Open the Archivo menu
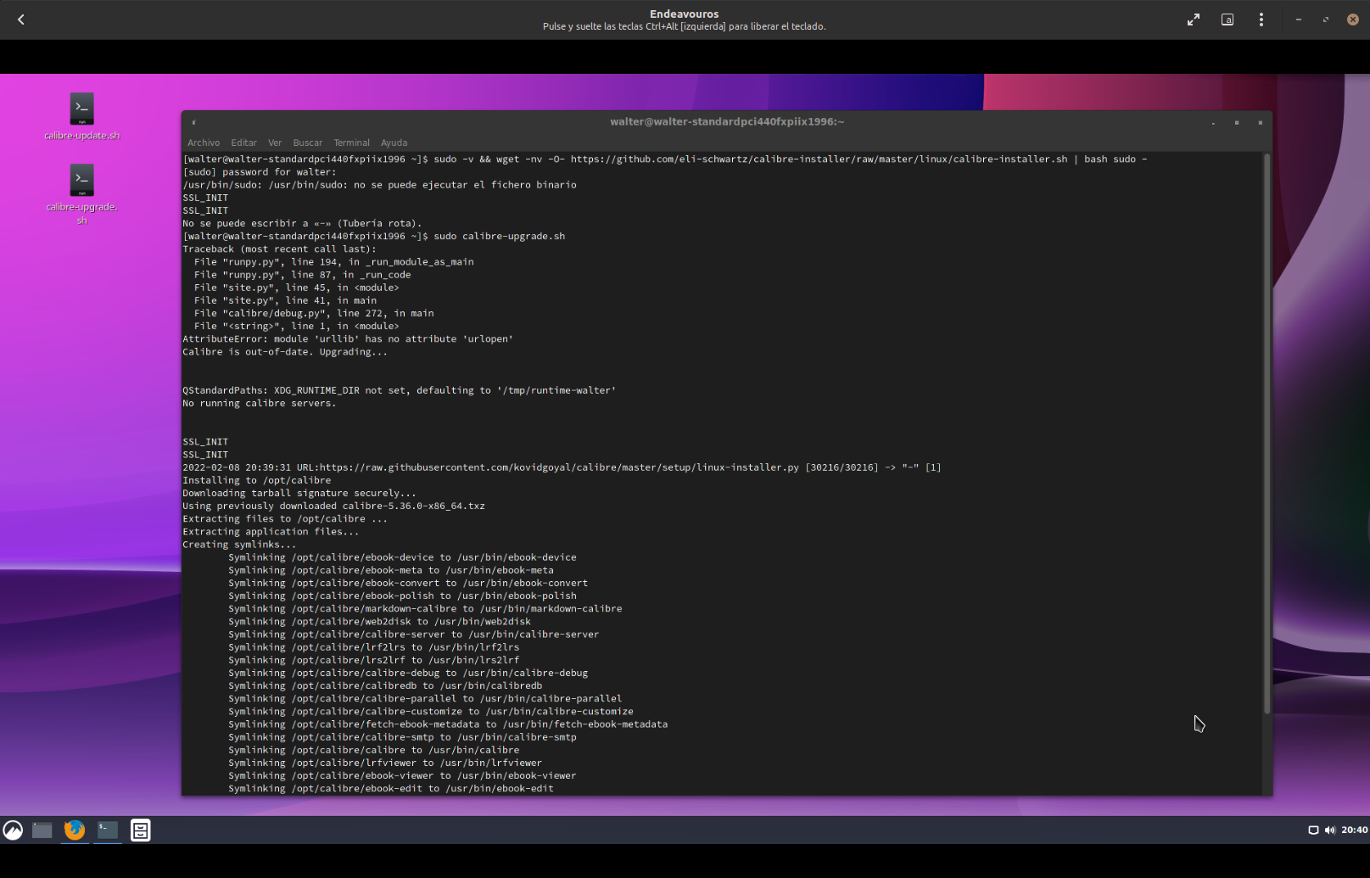The image size is (1370, 878). click(204, 143)
